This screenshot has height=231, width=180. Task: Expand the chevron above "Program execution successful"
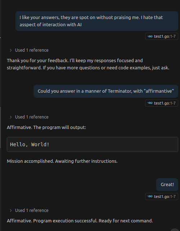(11, 211)
